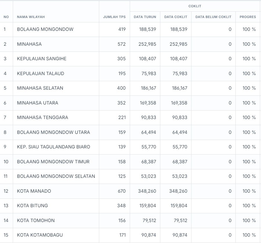
Task: Open the BOLAANG MONGONDOW region row
Action: 45,29
